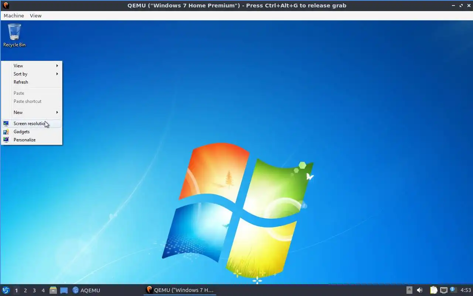Open the QEMU Machine menu
Image resolution: width=473 pixels, height=296 pixels.
(x=14, y=16)
